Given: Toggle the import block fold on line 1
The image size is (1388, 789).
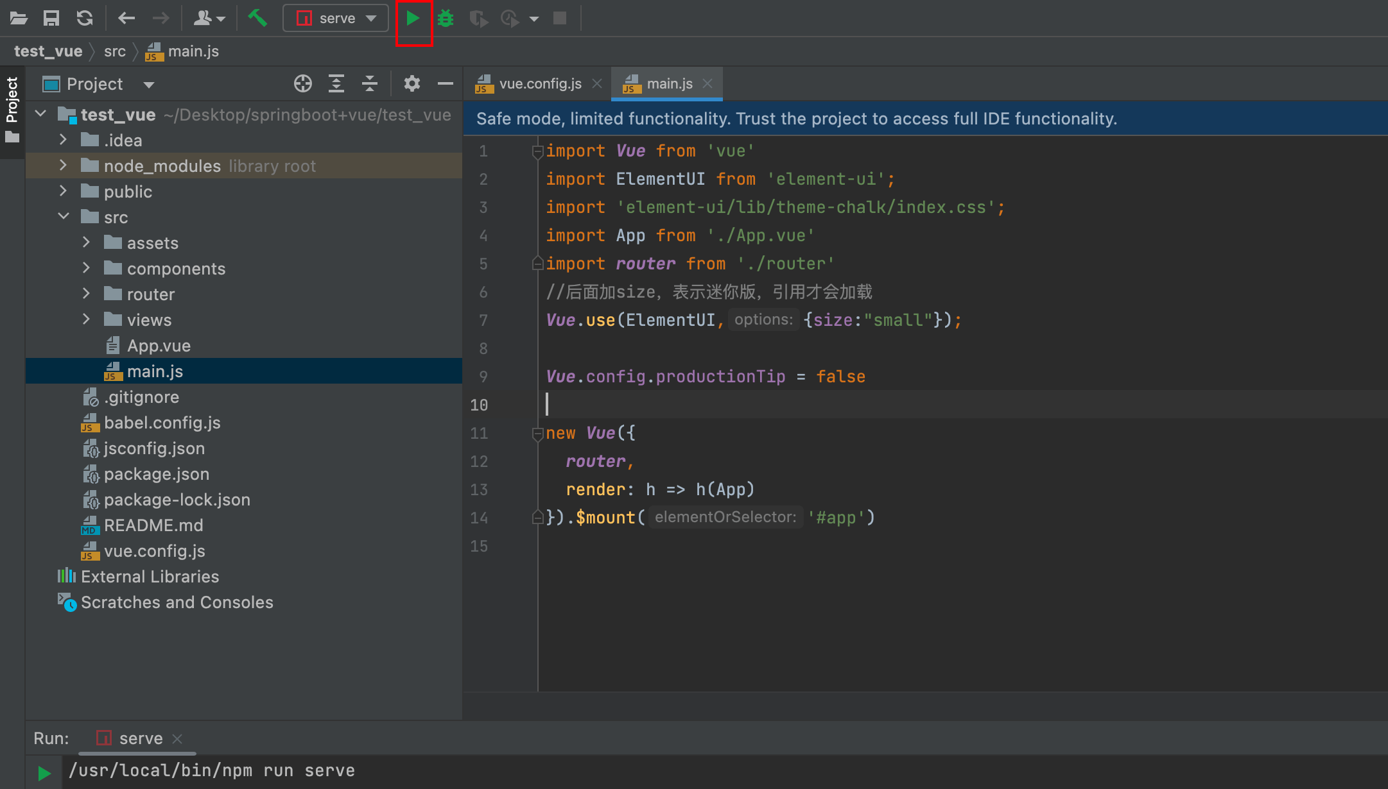Looking at the screenshot, I should (537, 151).
